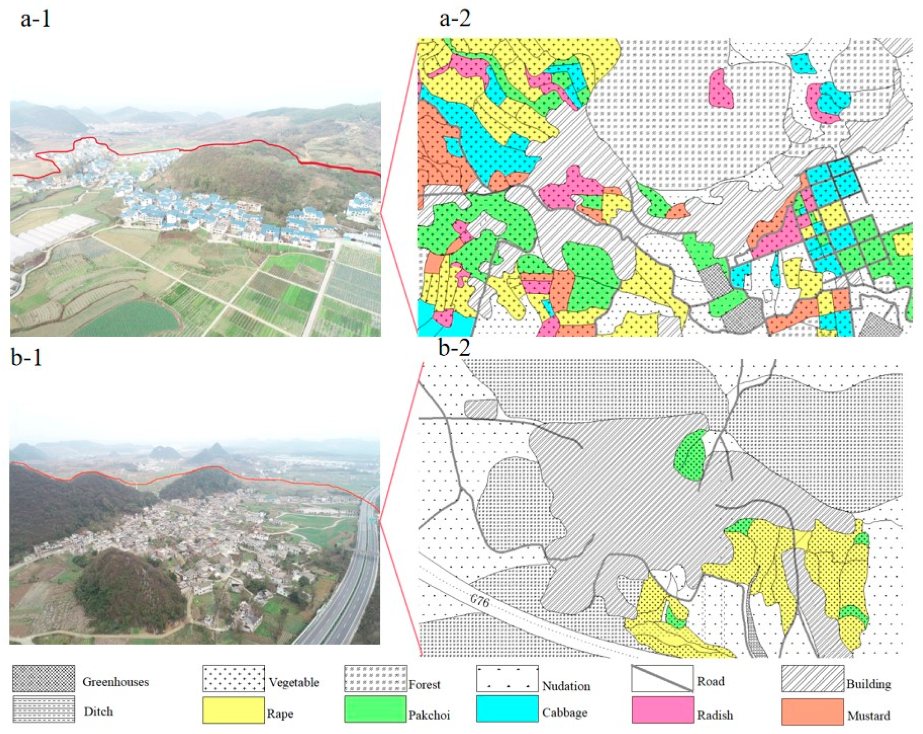Click the Ditch legend pattern box
Image resolution: width=923 pixels, height=734 pixels.
coord(43,709)
